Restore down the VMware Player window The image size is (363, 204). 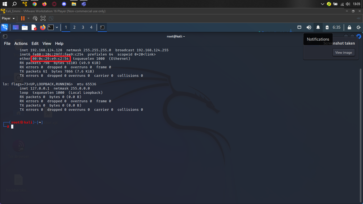pyautogui.click(x=353, y=11)
